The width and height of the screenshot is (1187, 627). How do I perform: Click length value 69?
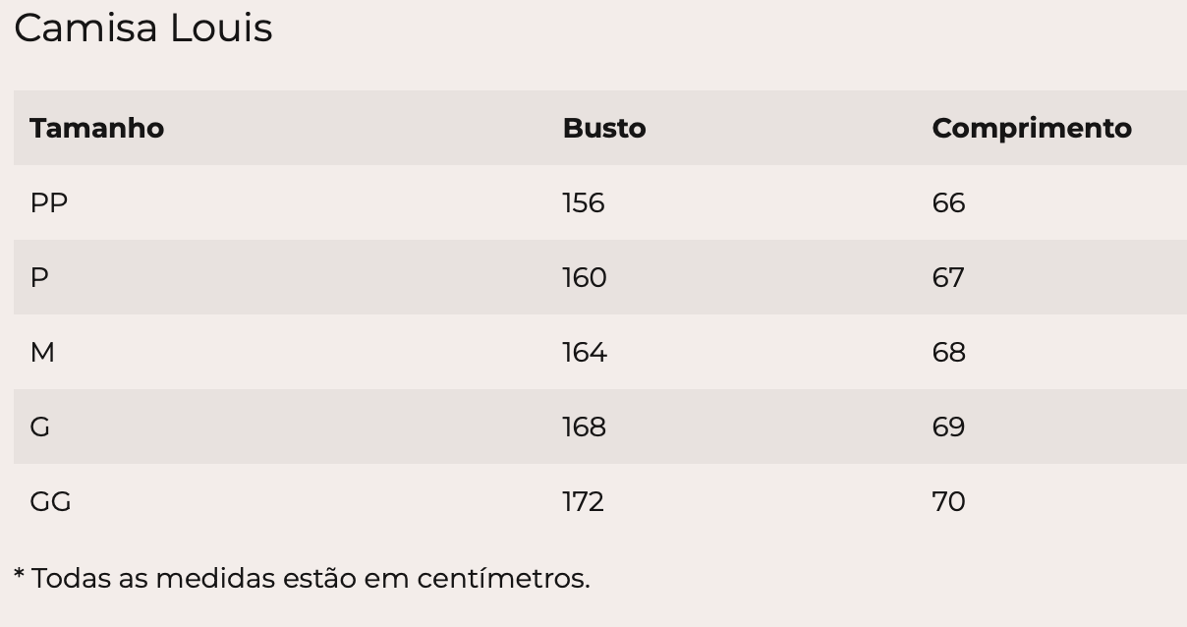(949, 427)
